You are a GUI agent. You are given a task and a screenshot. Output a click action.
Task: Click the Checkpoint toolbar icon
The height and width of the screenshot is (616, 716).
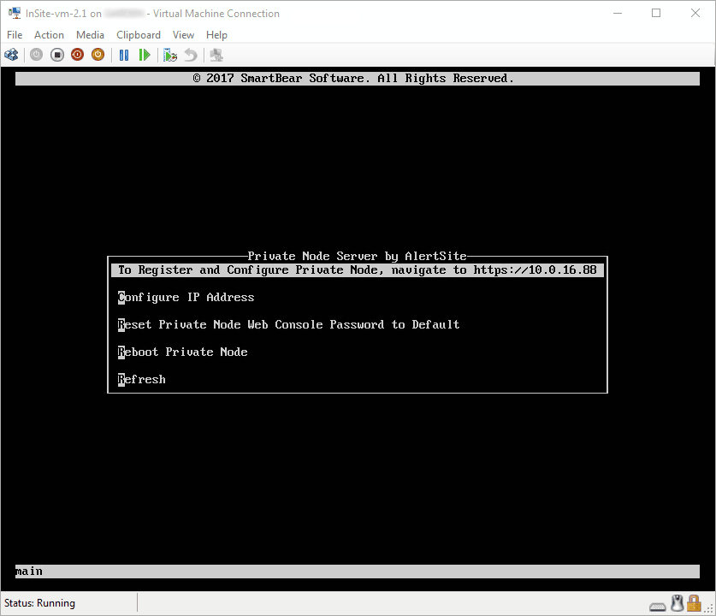pyautogui.click(x=170, y=56)
